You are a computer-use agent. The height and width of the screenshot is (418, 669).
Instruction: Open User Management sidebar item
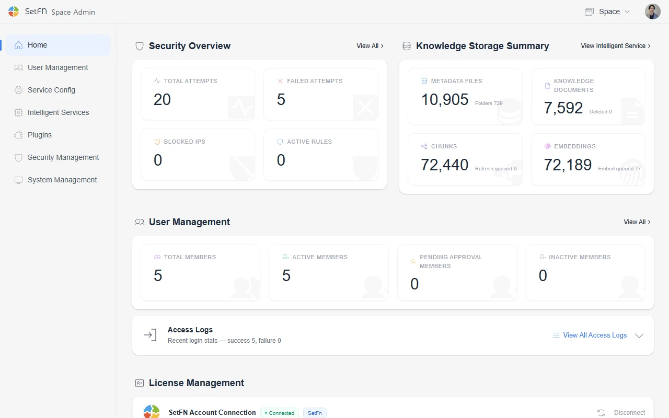(59, 67)
